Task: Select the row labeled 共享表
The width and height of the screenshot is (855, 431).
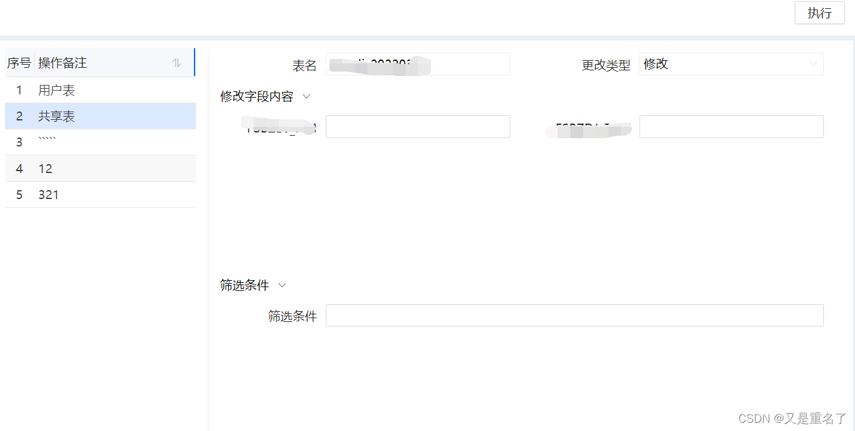Action: (100, 117)
